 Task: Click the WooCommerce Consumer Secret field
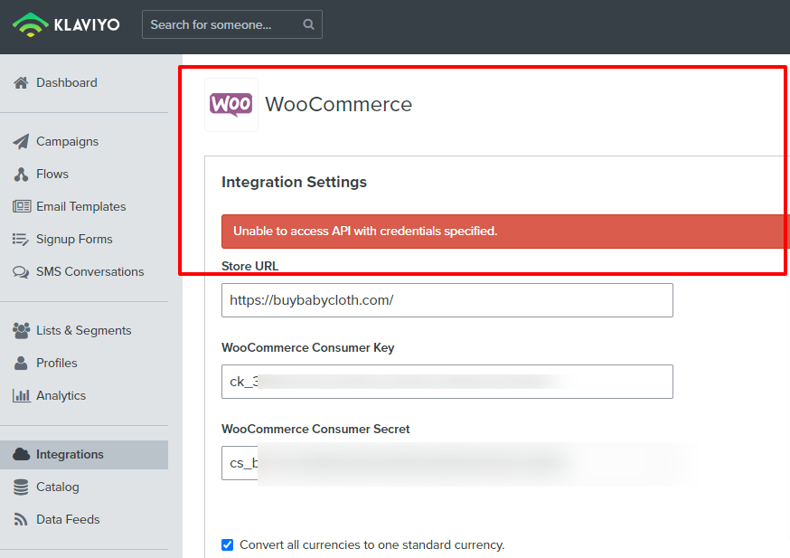coord(447,463)
